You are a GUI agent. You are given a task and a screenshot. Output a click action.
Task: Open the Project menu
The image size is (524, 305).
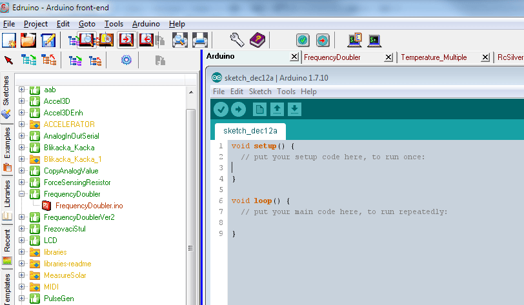[x=35, y=24]
